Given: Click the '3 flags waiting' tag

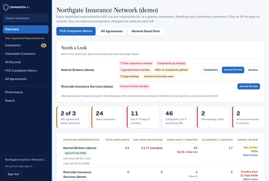Looking at the screenshot, I should pyautogui.click(x=129, y=76).
